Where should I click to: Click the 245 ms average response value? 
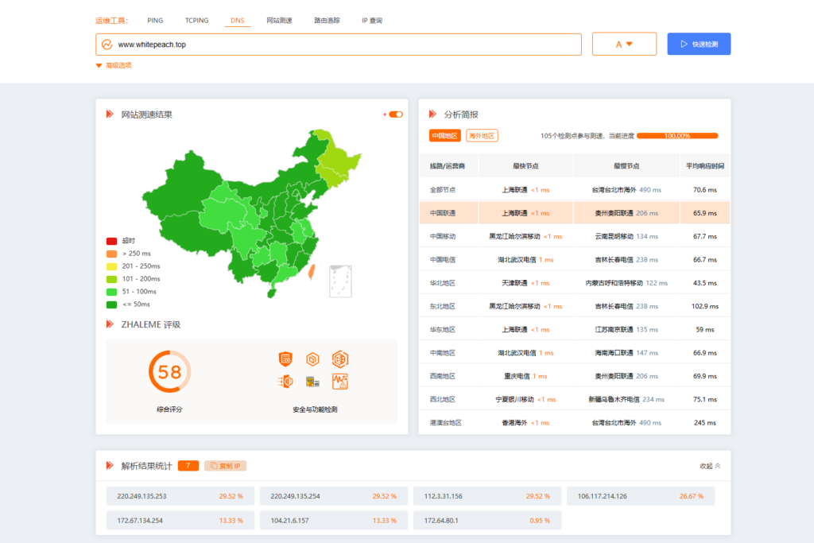tap(705, 423)
